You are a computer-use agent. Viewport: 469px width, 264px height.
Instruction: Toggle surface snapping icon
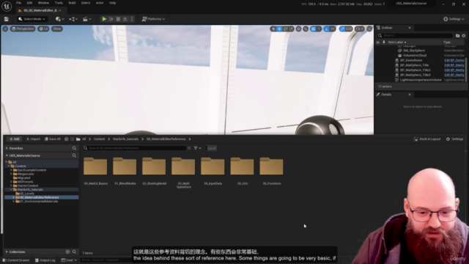pyautogui.click(x=306, y=29)
